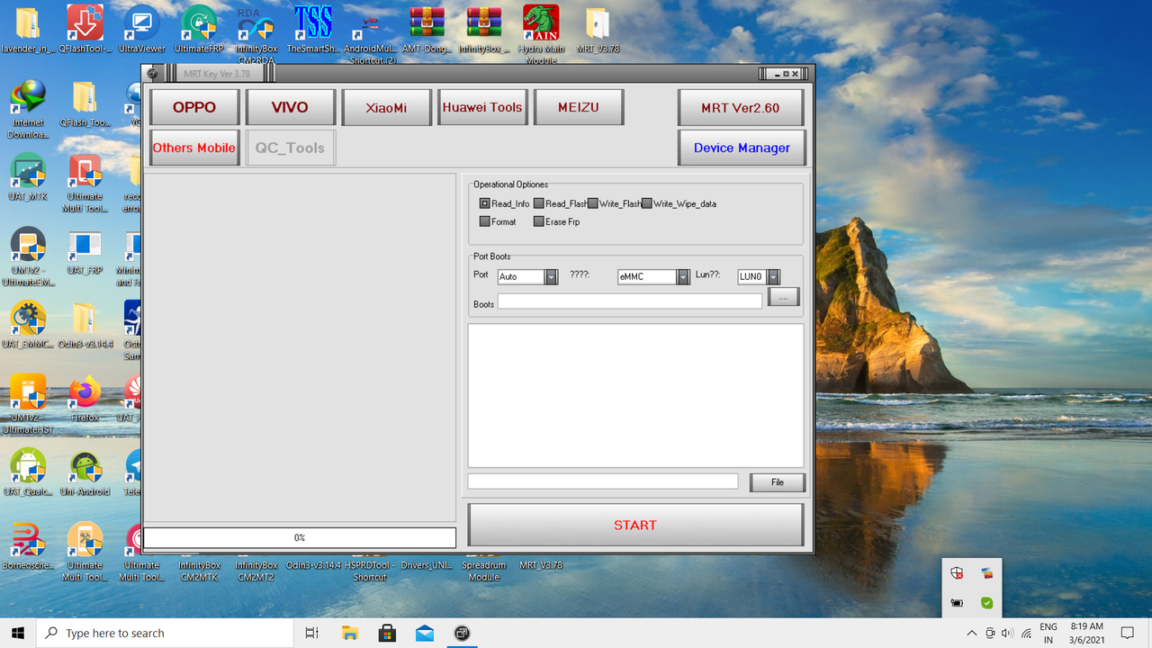Click the MRT Ver2.60 button
The image size is (1152, 648).
pos(741,107)
